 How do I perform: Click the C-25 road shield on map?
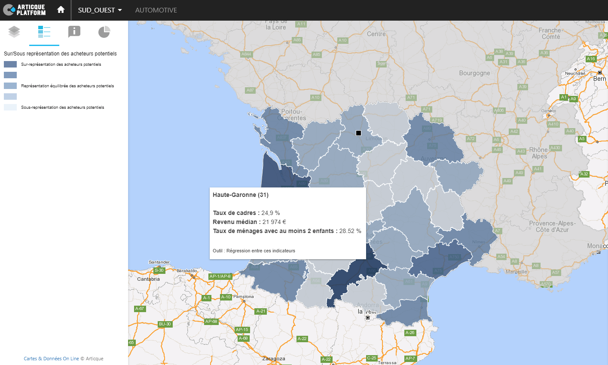(x=372, y=358)
